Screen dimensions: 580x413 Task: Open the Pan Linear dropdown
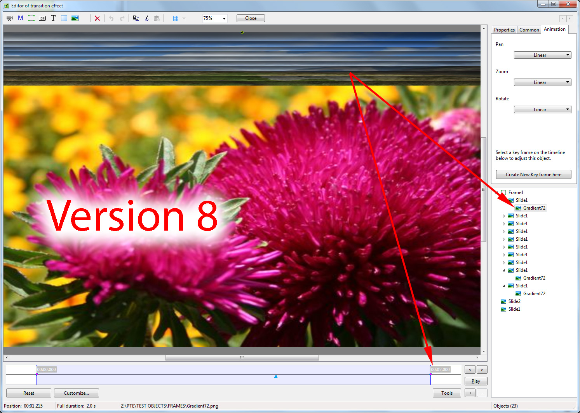(542, 55)
